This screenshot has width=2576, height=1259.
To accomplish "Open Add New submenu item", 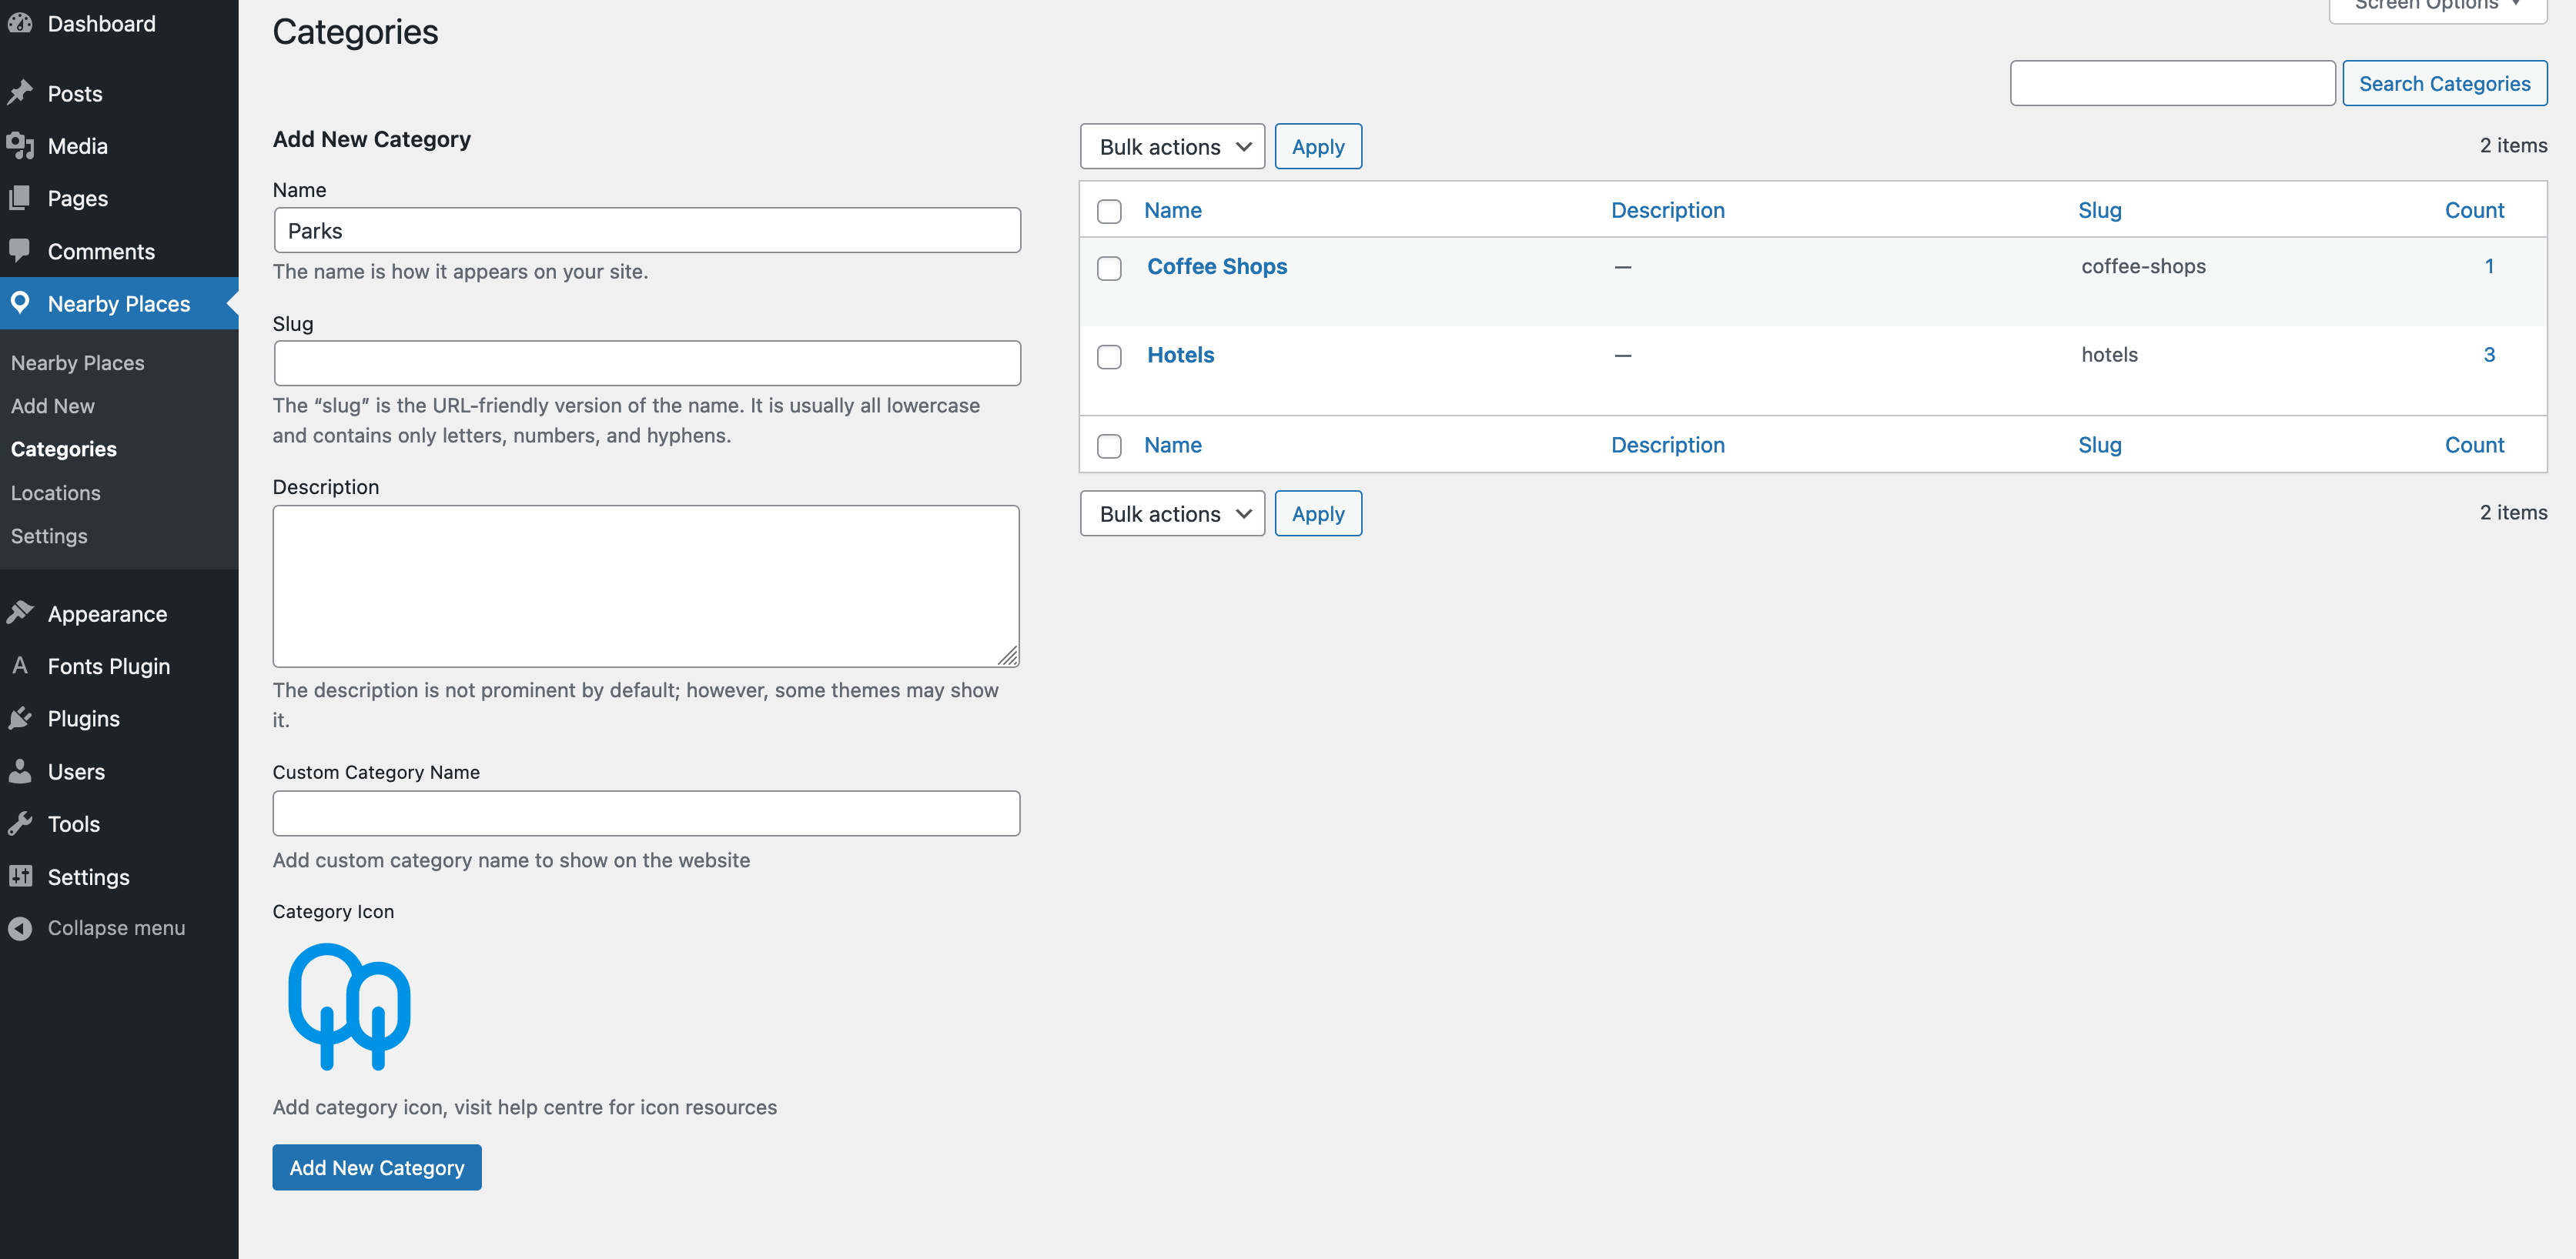I will 52,406.
